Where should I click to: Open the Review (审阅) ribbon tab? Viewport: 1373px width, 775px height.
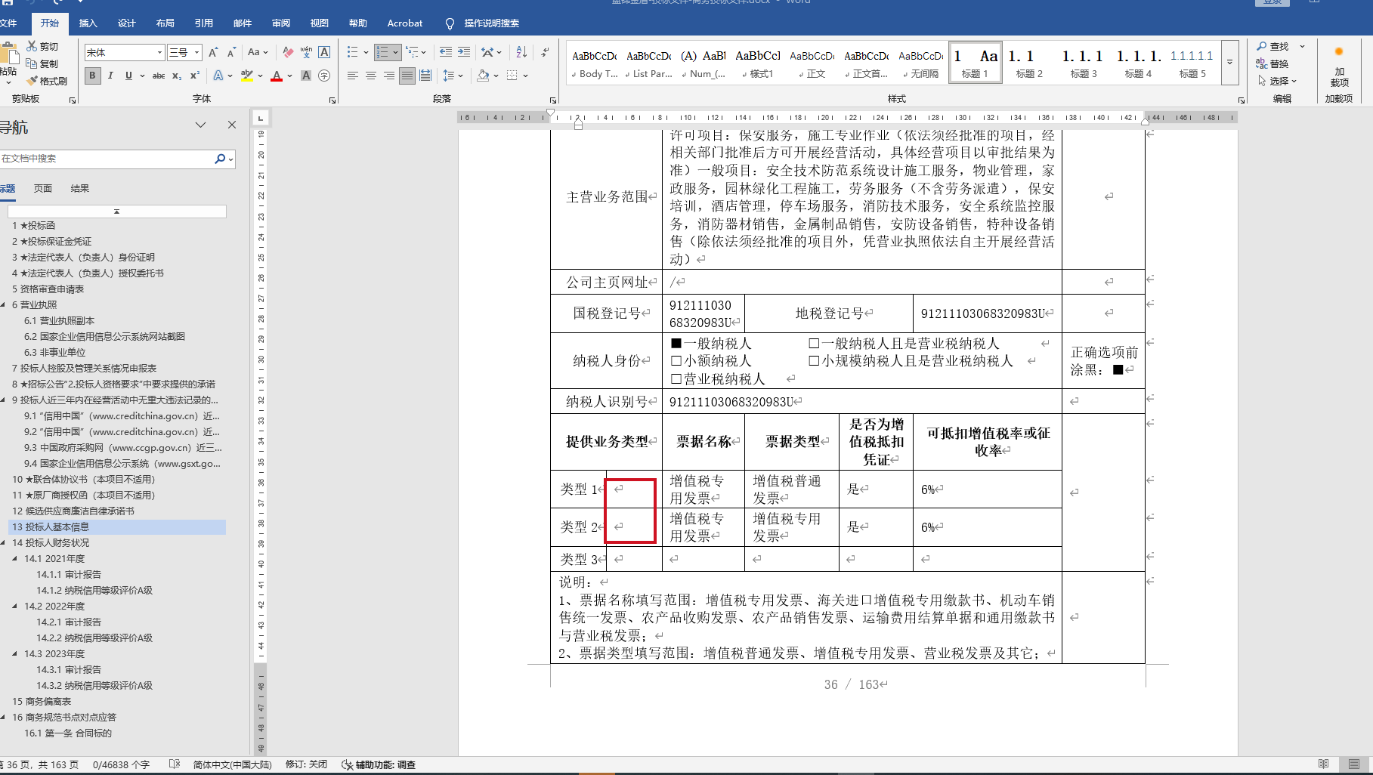[x=281, y=23]
